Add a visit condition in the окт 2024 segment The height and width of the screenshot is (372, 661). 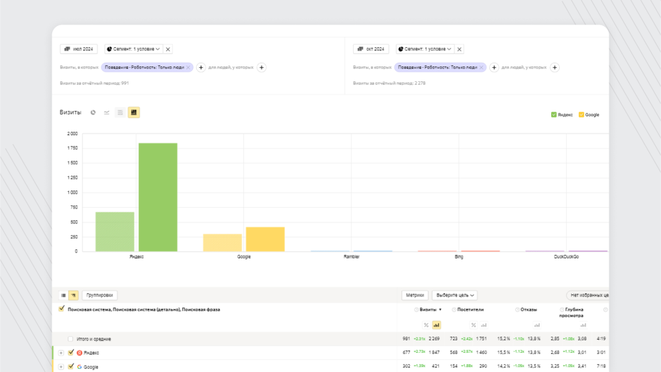click(x=494, y=67)
